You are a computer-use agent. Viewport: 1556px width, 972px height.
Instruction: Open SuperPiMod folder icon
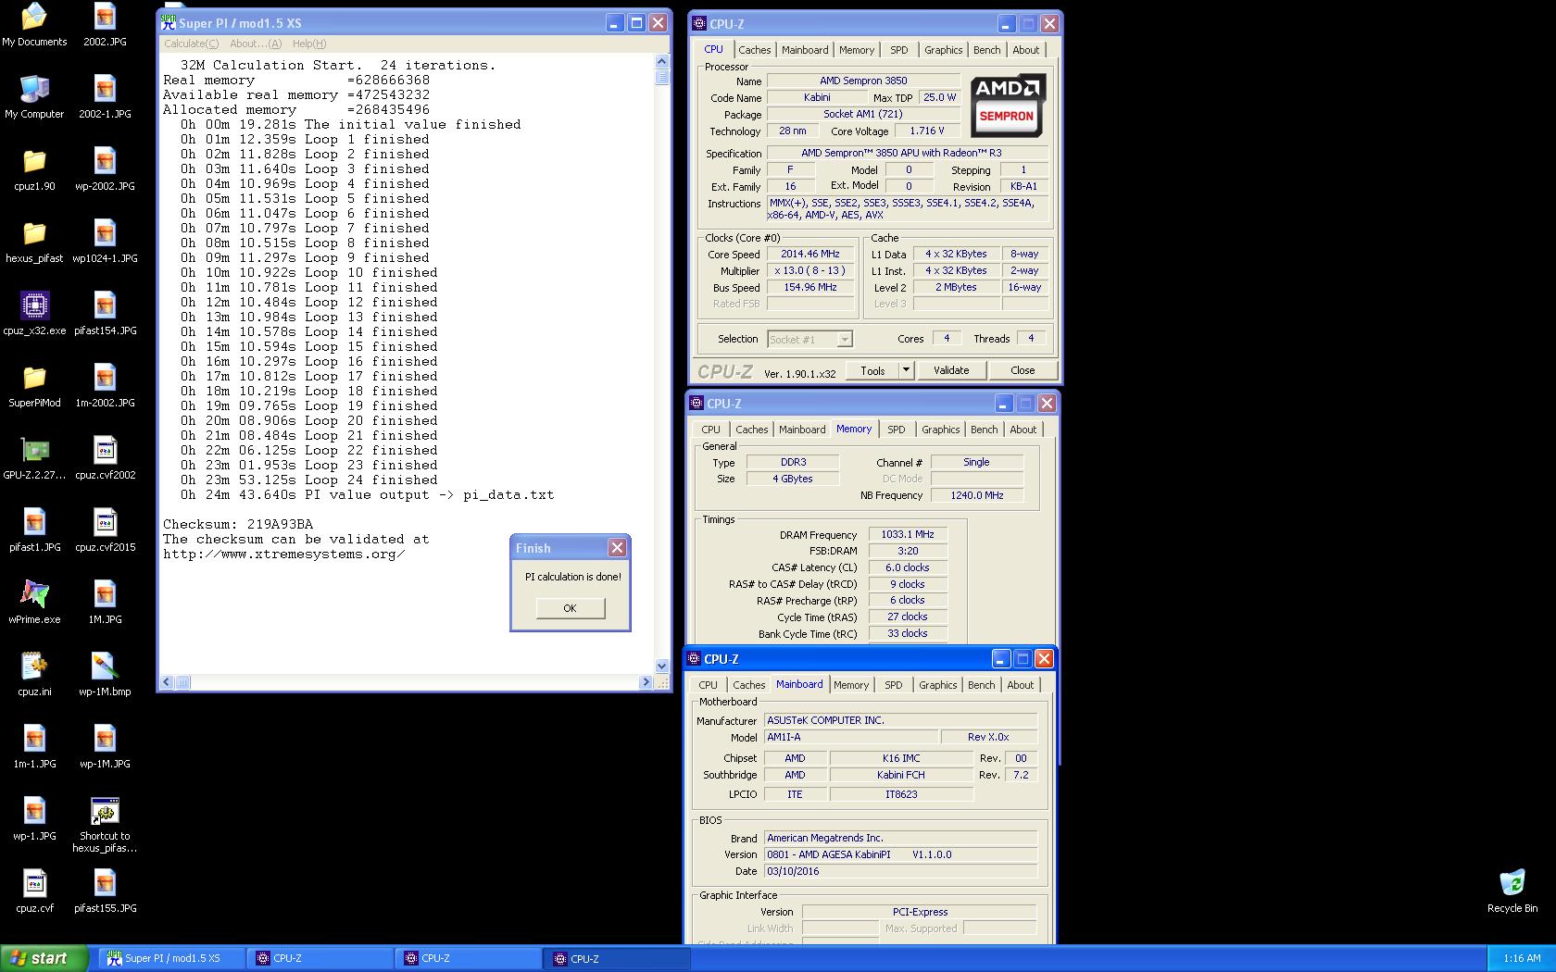[x=34, y=386]
